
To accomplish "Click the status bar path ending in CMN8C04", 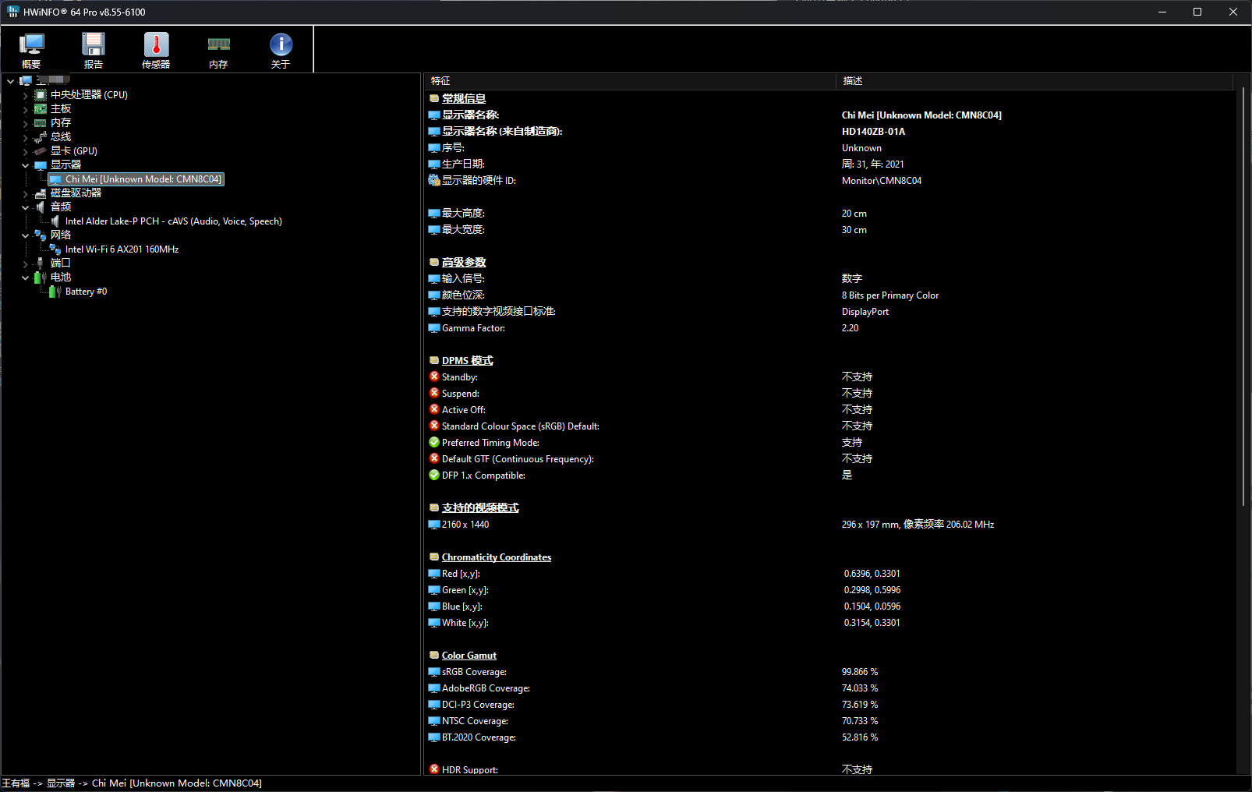I will tap(132, 783).
